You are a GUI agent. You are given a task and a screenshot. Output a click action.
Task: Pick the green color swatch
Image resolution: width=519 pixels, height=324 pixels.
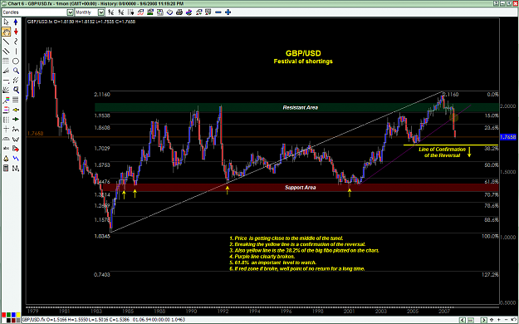(x=8, y=315)
